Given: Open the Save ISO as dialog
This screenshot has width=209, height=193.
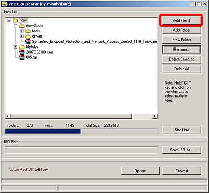Looking at the screenshot, I should [x=181, y=150].
